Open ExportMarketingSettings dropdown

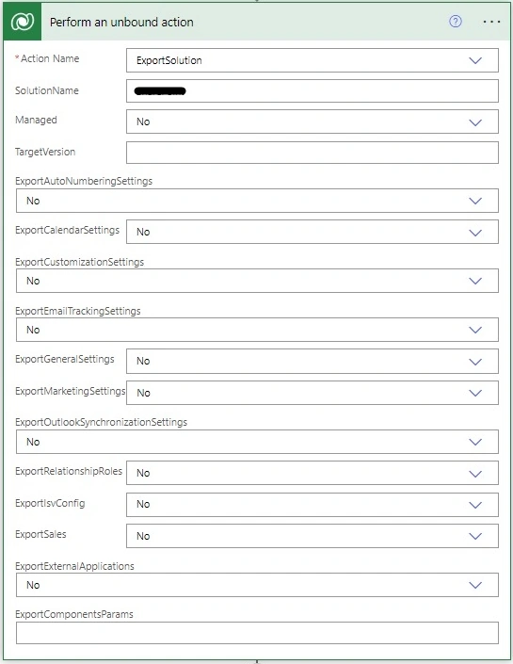pyautogui.click(x=475, y=393)
